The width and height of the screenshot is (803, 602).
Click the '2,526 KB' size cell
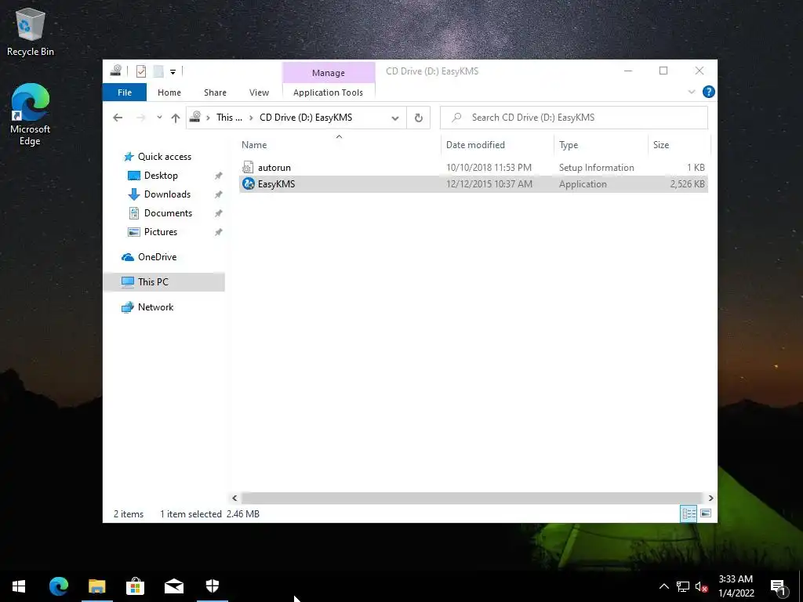click(687, 183)
